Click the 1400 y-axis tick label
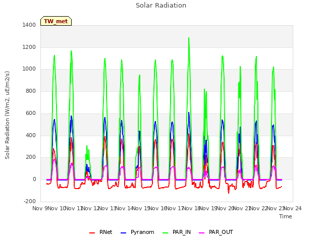 (x=29, y=25)
